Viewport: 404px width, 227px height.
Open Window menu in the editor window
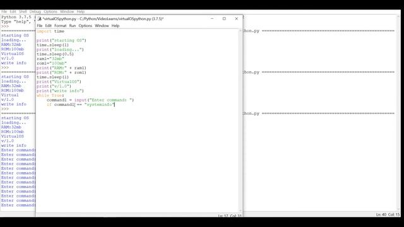(102, 26)
